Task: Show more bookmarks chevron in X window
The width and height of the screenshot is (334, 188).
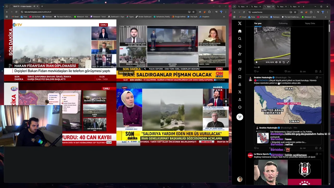Action: [325, 17]
